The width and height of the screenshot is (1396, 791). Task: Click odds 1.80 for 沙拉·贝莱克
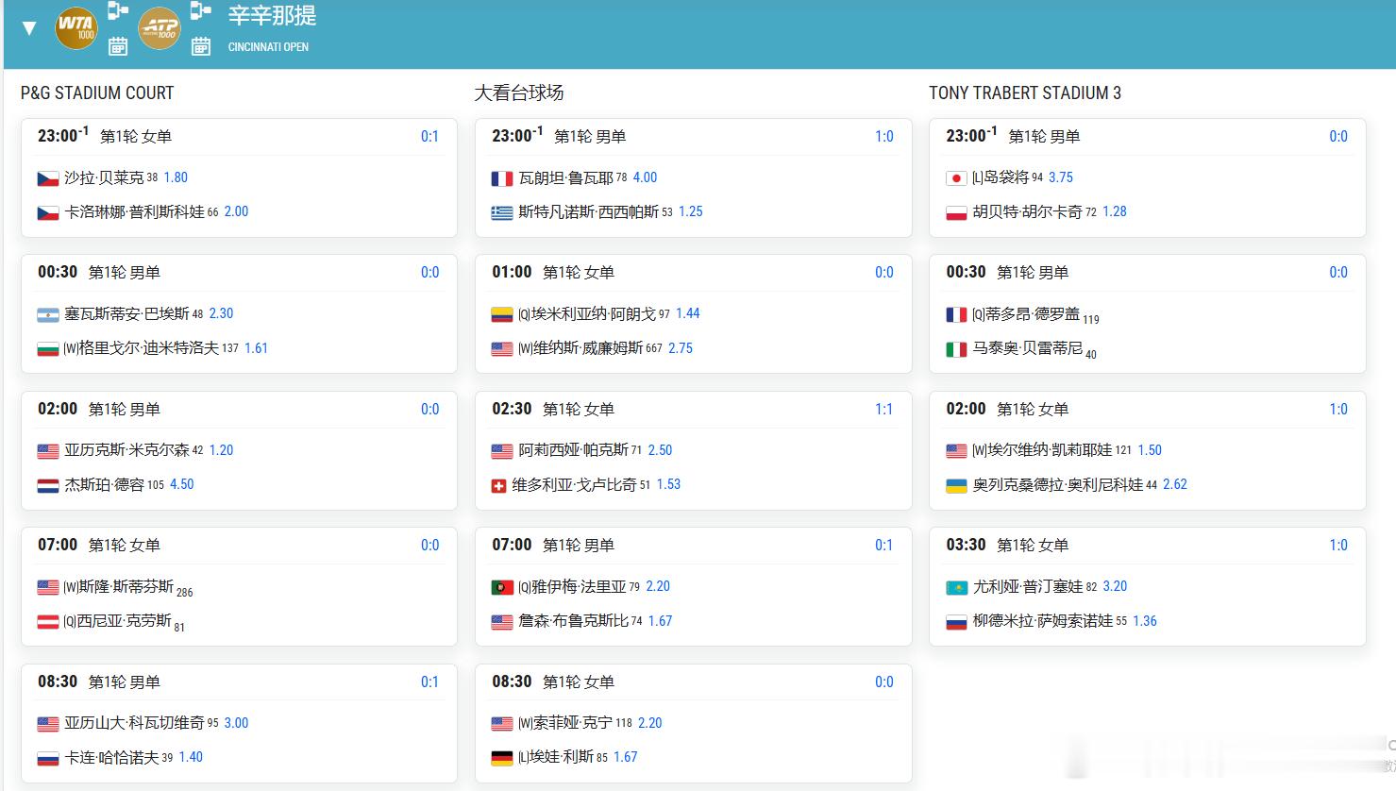176,177
